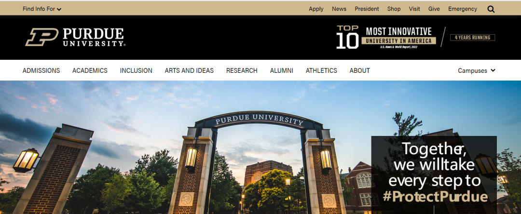Open the Academics menu
Screen dimensions: 521x214
[90, 71]
